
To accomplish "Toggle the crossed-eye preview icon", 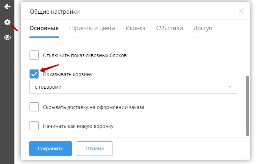I will (7, 38).
